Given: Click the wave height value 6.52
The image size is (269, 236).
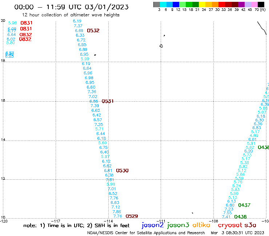Looking at the screenshot, I should [x=113, y=194].
